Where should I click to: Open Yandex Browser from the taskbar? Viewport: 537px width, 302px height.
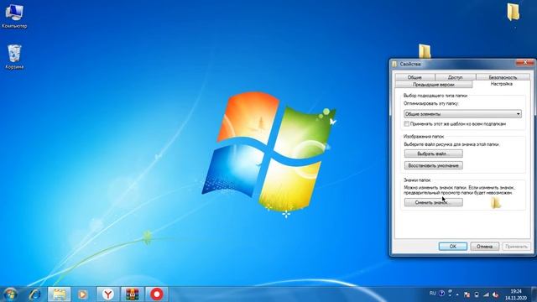(x=108, y=294)
